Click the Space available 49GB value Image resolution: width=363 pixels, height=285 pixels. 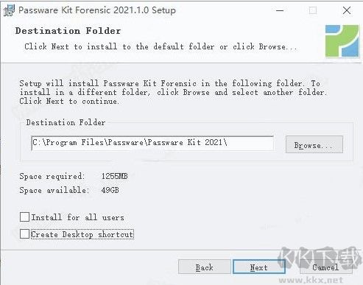(x=110, y=190)
